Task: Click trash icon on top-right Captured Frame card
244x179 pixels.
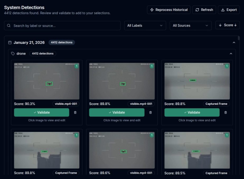Action: click(x=226, y=112)
